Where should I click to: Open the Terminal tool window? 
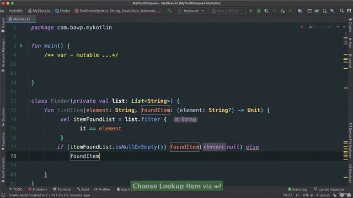pos(62,189)
